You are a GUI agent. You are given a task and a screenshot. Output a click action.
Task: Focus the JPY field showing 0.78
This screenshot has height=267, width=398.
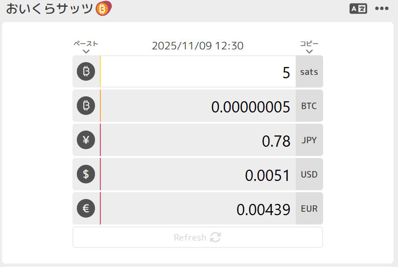point(198,140)
